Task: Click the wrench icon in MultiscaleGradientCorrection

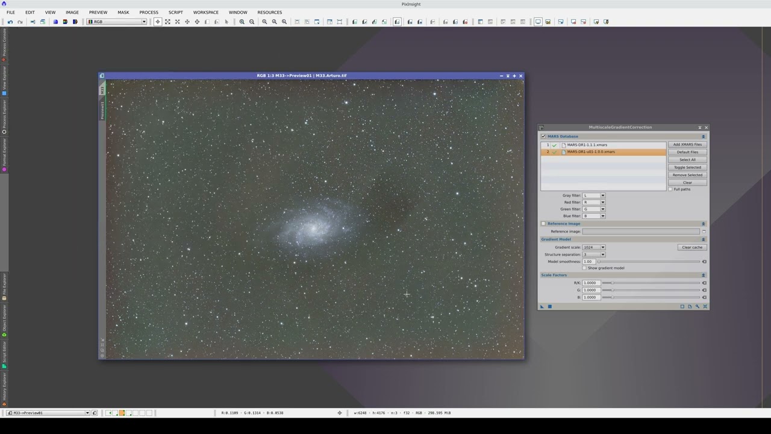Action: pyautogui.click(x=698, y=306)
